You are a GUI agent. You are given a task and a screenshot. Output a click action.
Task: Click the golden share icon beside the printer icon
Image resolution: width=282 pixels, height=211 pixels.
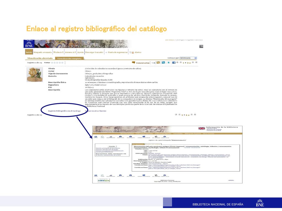pos(158,63)
